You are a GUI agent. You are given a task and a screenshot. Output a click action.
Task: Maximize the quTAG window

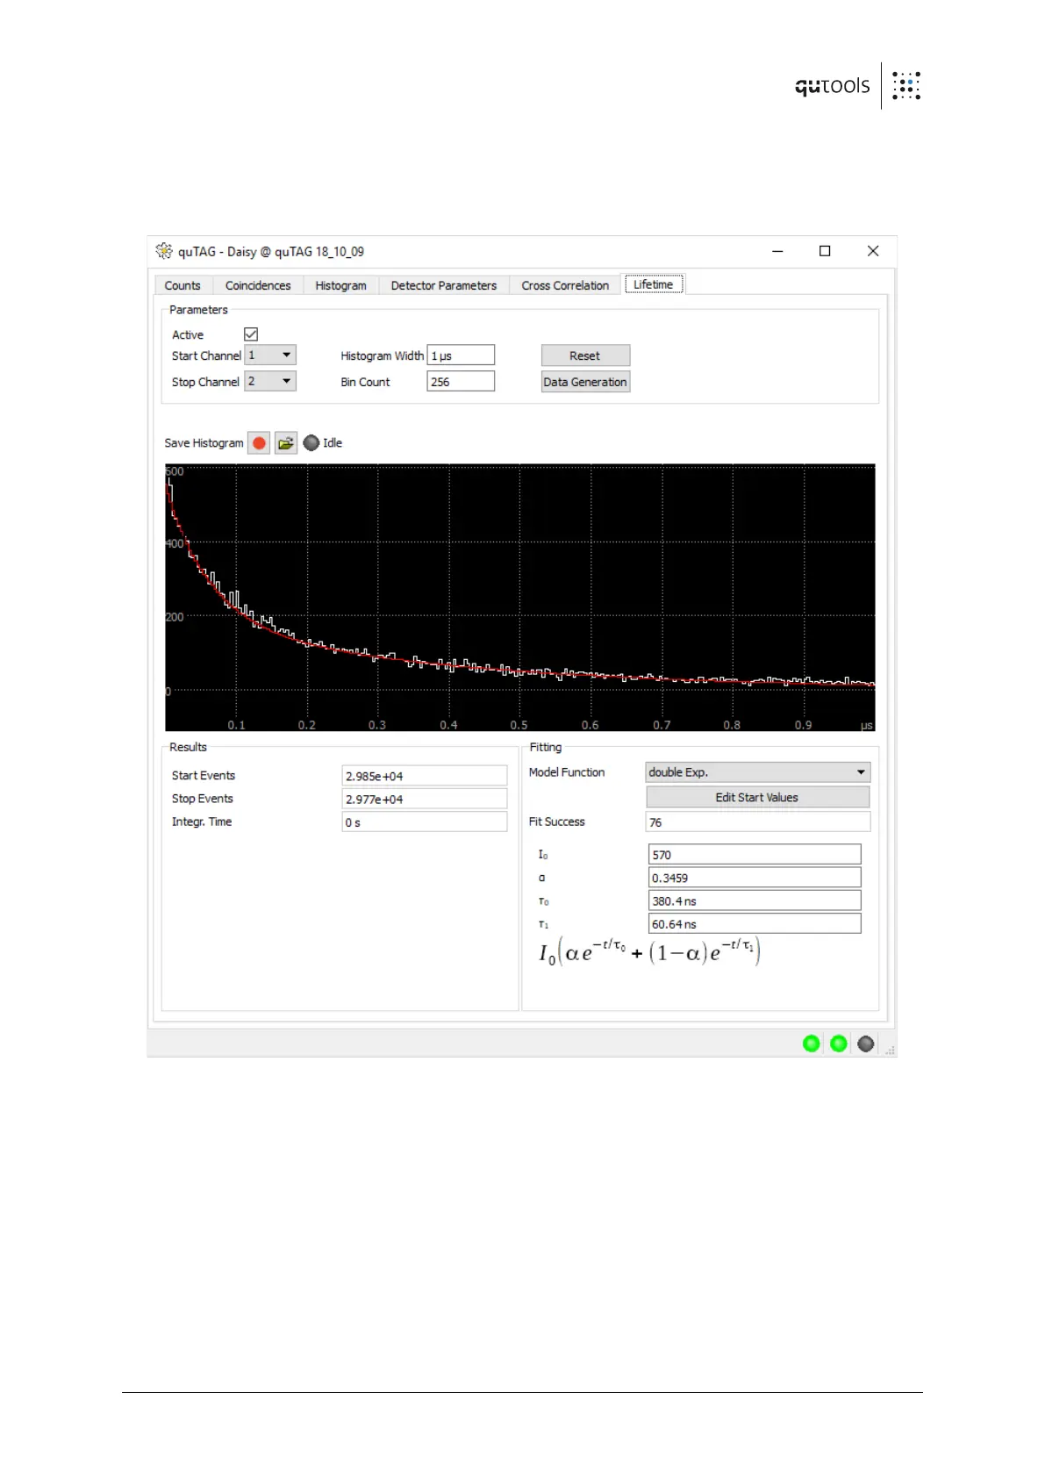pos(825,251)
